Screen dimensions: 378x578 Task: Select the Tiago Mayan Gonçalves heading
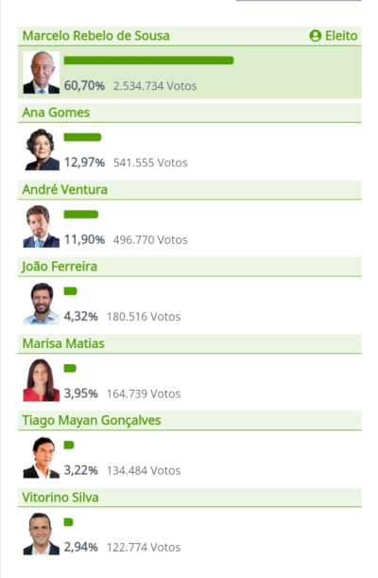coord(92,420)
